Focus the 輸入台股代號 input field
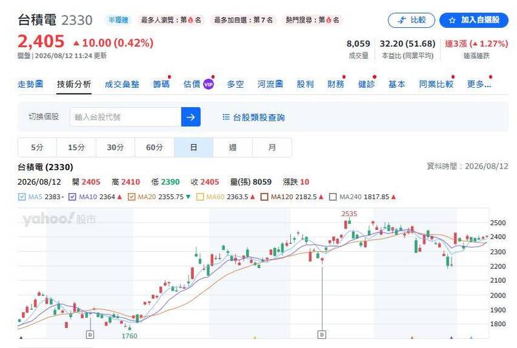517x348 pixels. point(125,117)
